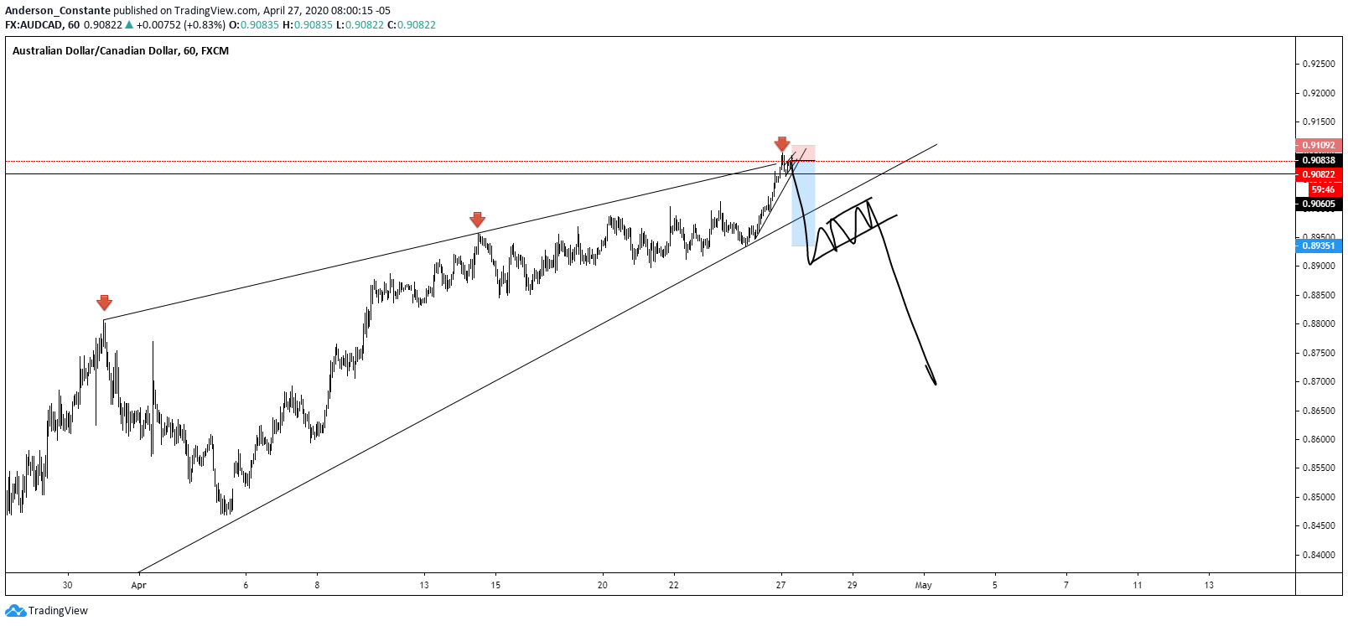
Task: Select the pink stop-loss zone of the short position
Action: 803,153
